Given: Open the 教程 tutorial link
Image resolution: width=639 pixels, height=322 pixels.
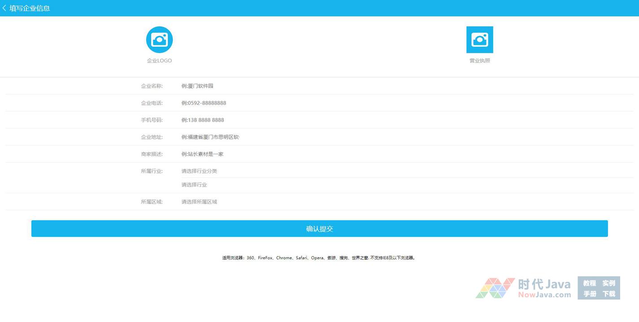Looking at the screenshot, I should tap(589, 283).
